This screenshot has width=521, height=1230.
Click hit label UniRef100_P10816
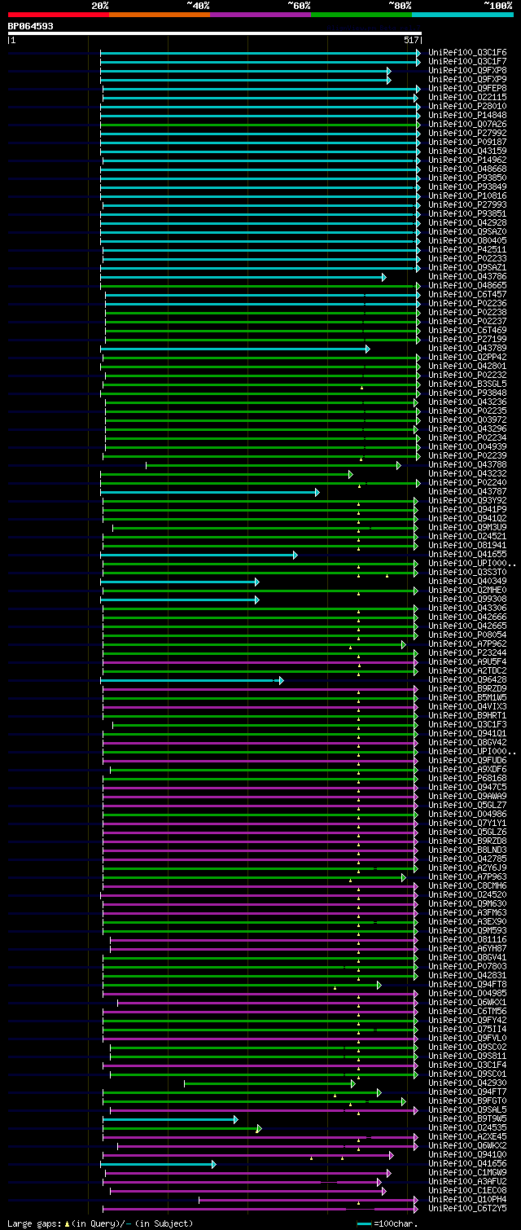[467, 196]
